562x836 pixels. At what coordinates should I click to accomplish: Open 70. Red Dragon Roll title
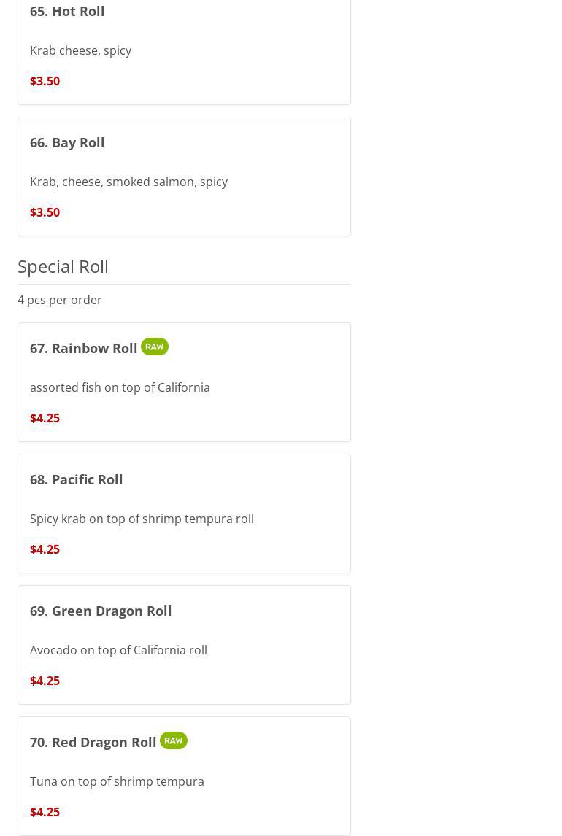click(93, 742)
